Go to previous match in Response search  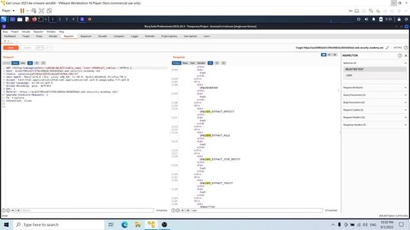[183, 210]
